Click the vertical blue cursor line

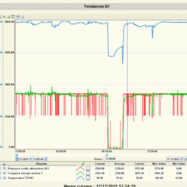point(127,85)
